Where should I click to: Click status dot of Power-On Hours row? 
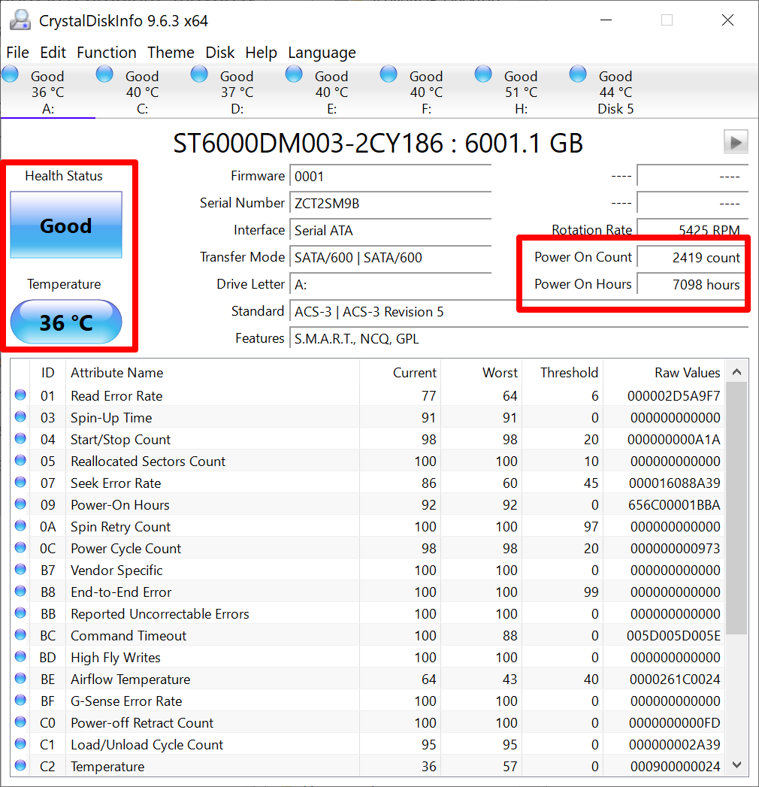(x=20, y=504)
